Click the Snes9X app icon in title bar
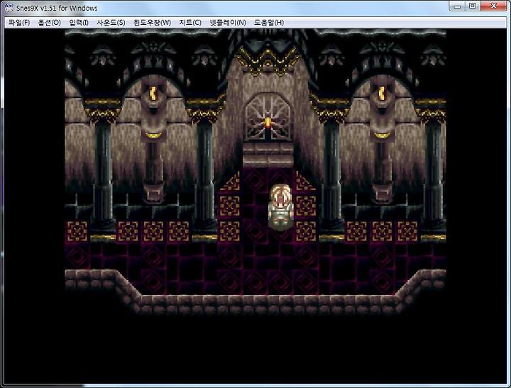Screen dimensions: 511x388 click(x=9, y=8)
